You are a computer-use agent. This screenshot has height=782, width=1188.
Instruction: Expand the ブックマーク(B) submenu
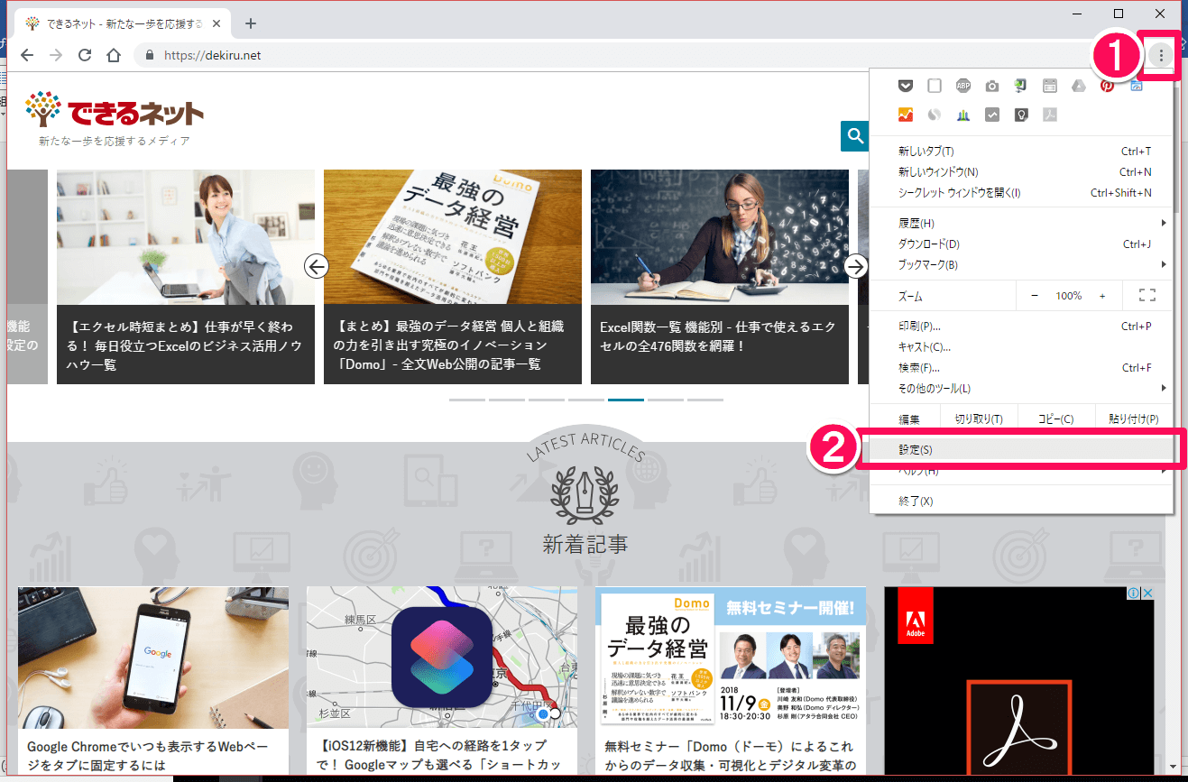1021,264
